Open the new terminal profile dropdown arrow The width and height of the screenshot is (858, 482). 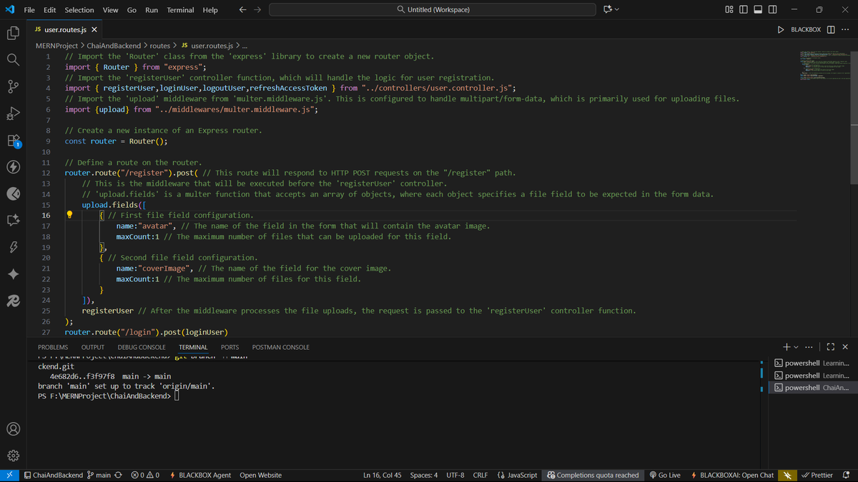click(x=796, y=347)
